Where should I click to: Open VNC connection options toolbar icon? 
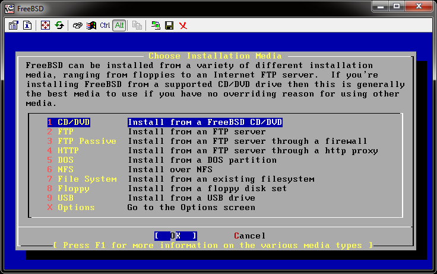pyautogui.click(x=13, y=25)
